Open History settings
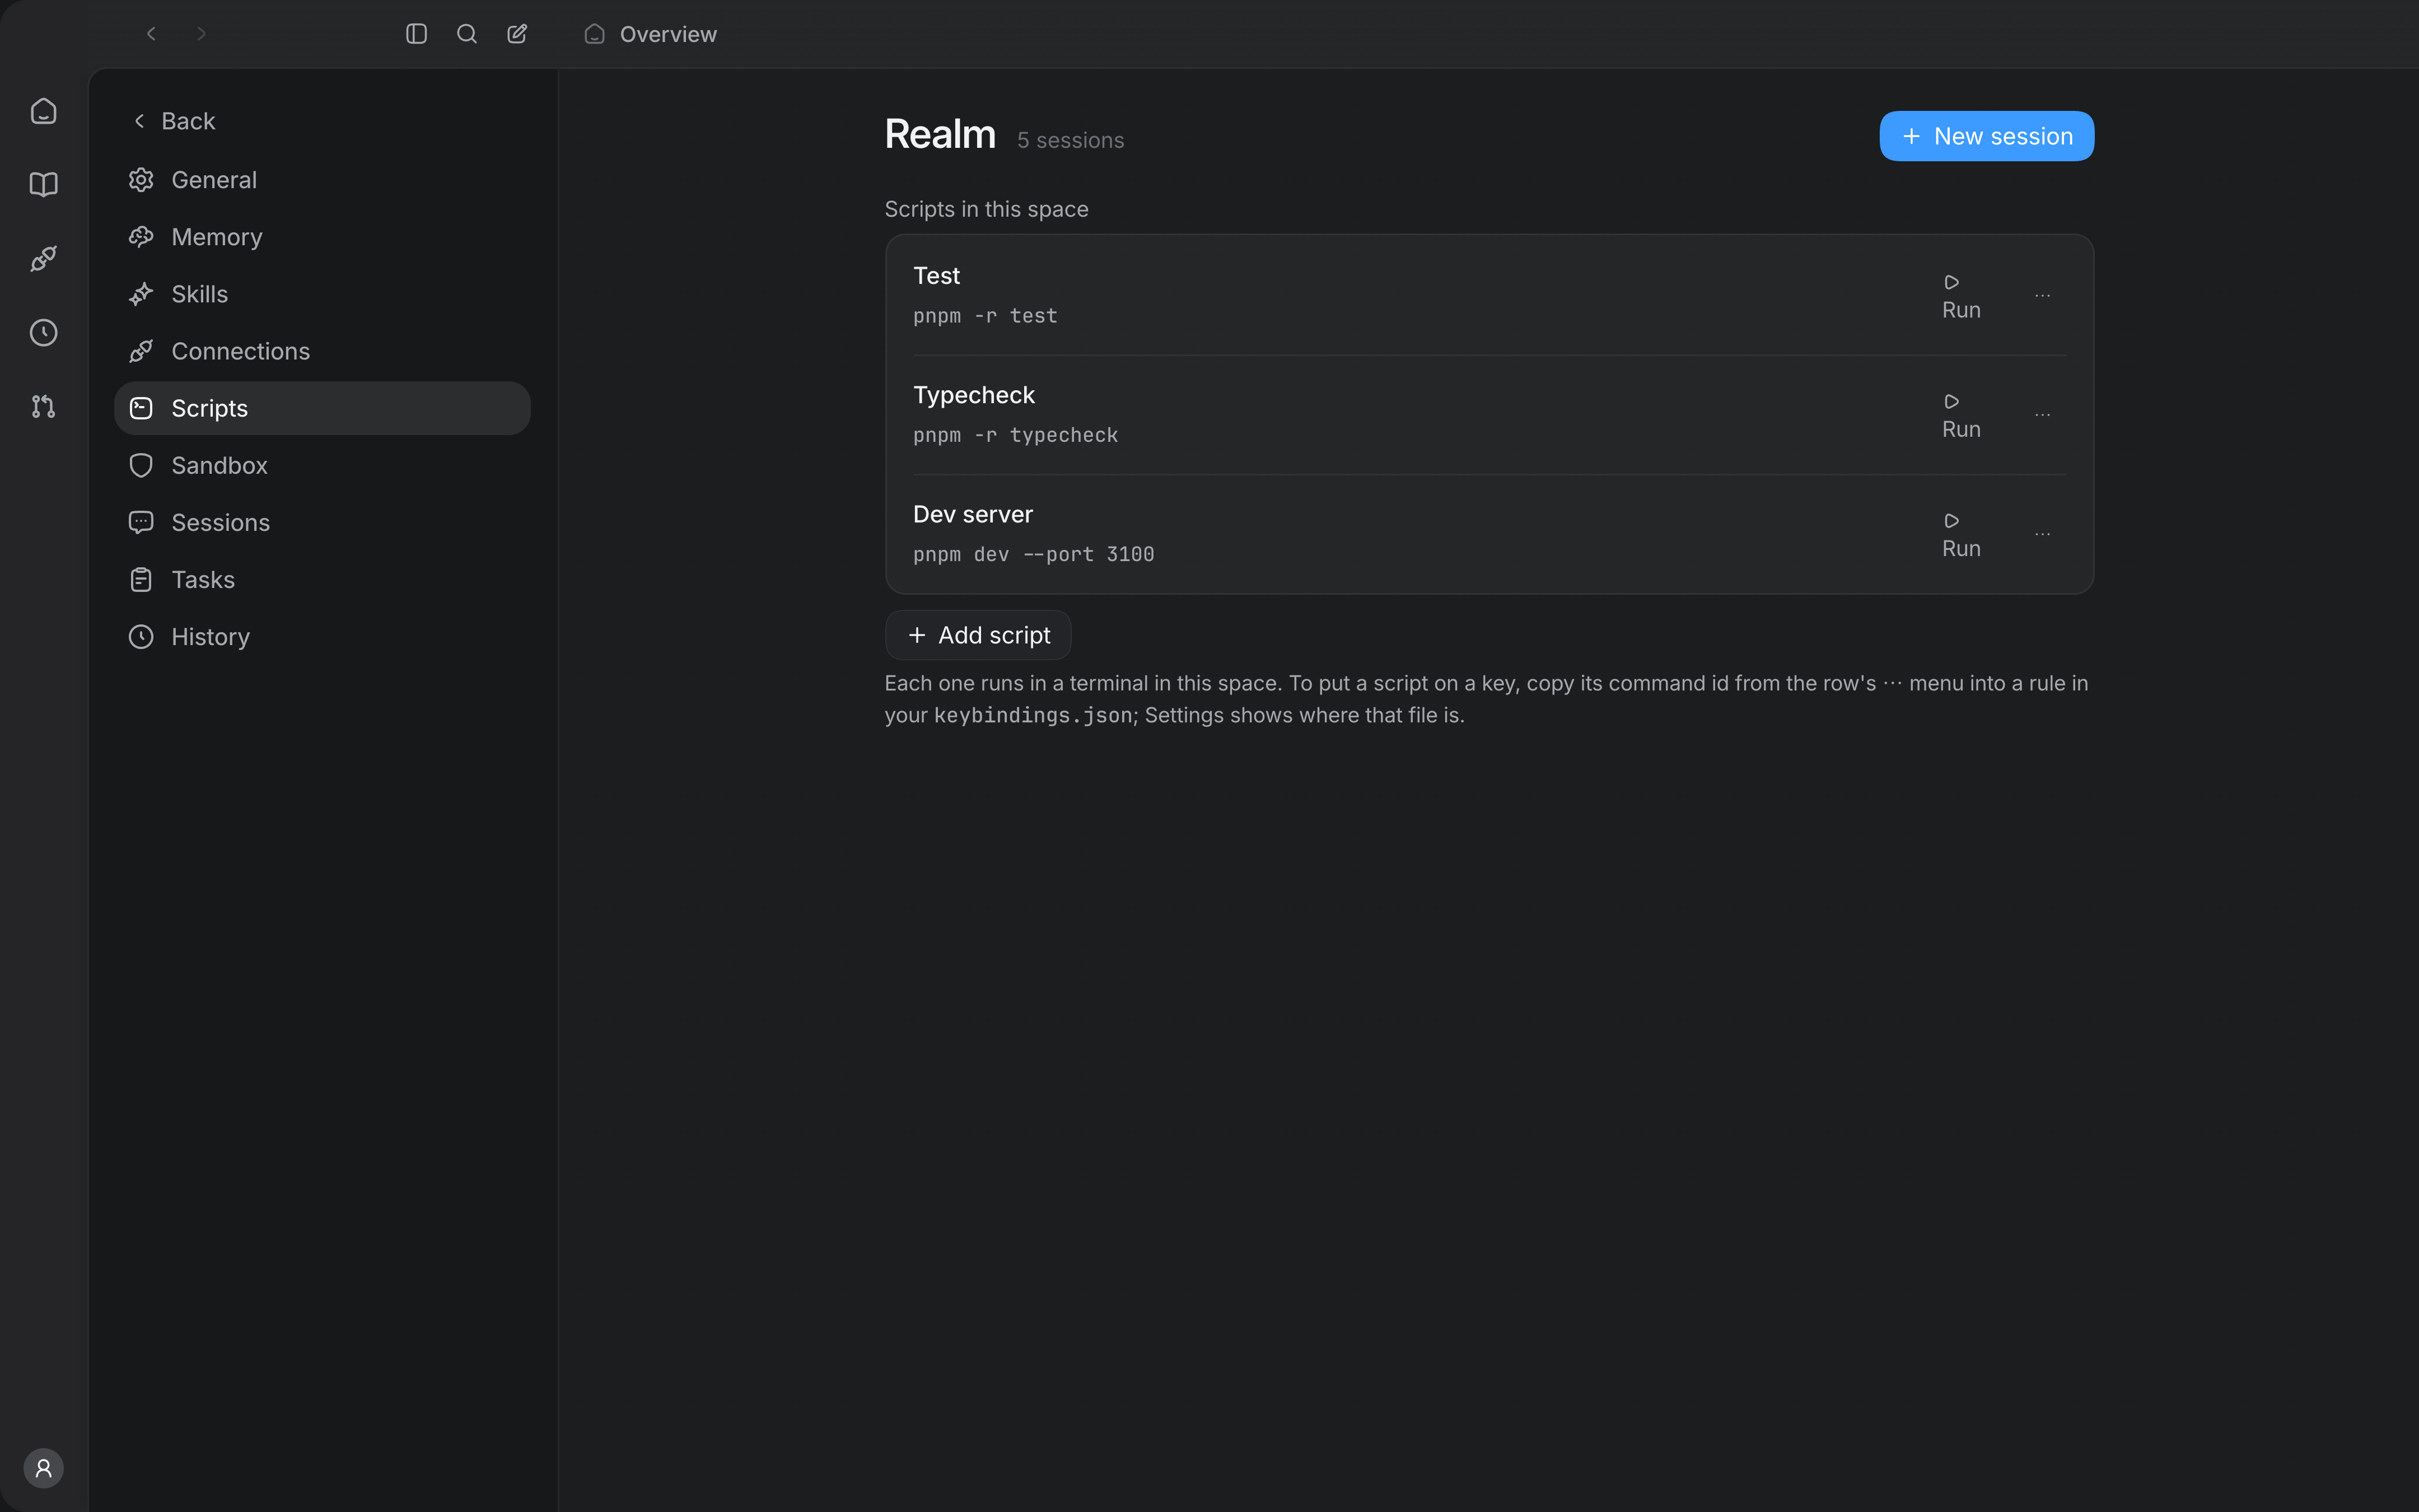The image size is (2419, 1512). 322,636
